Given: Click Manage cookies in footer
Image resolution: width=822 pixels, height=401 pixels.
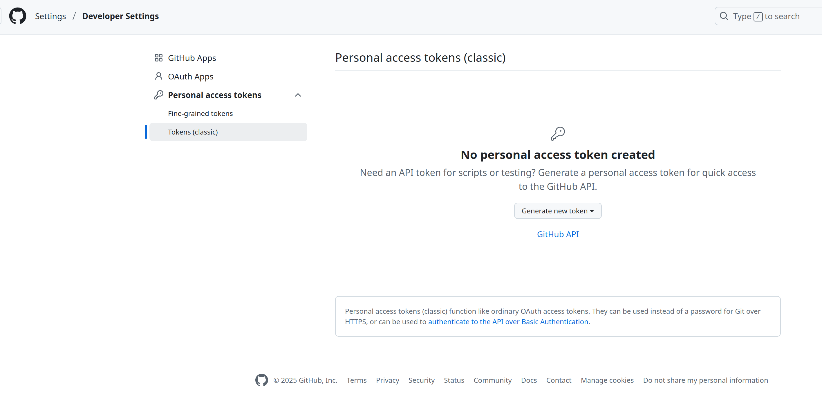Looking at the screenshot, I should pyautogui.click(x=607, y=380).
